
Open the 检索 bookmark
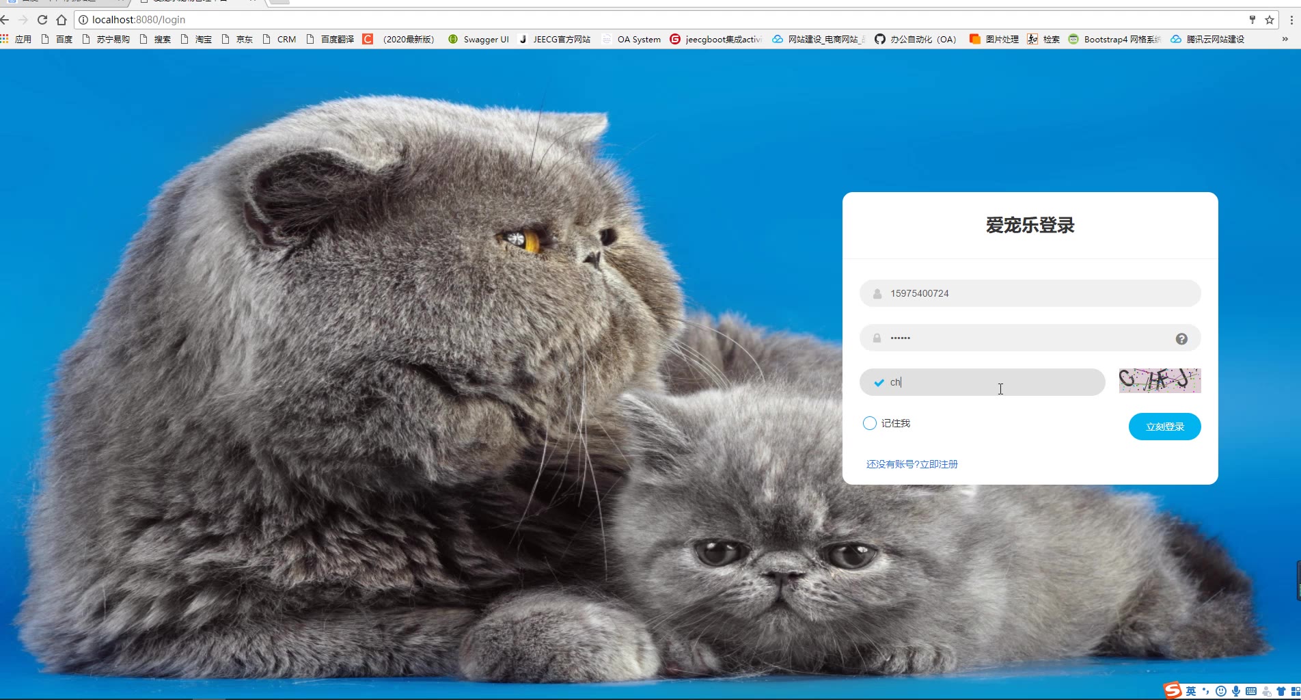(x=1043, y=39)
